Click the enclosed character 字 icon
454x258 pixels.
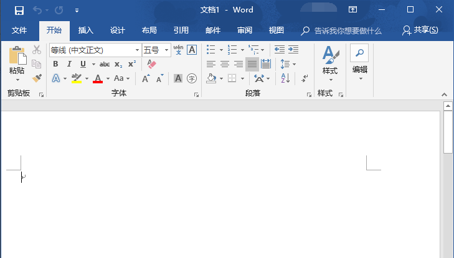coord(192,78)
